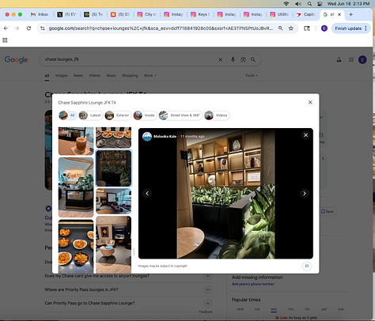Open the Chrome profile avatar

(324, 28)
